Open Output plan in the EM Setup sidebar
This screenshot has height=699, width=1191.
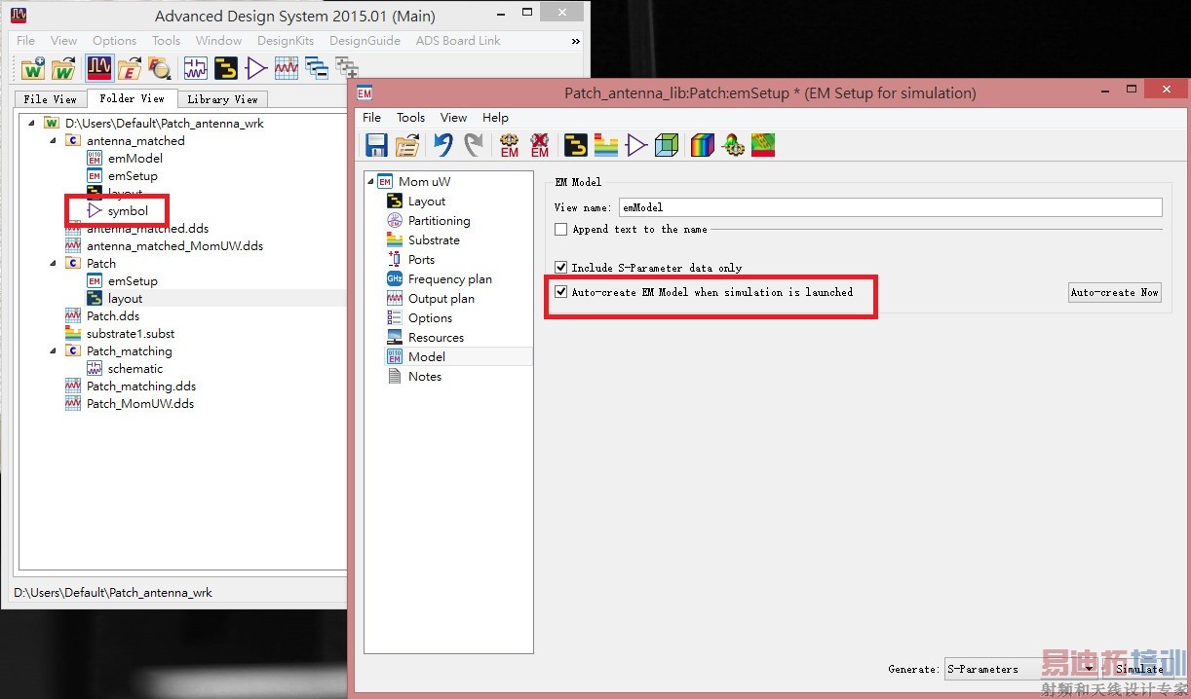pos(441,299)
